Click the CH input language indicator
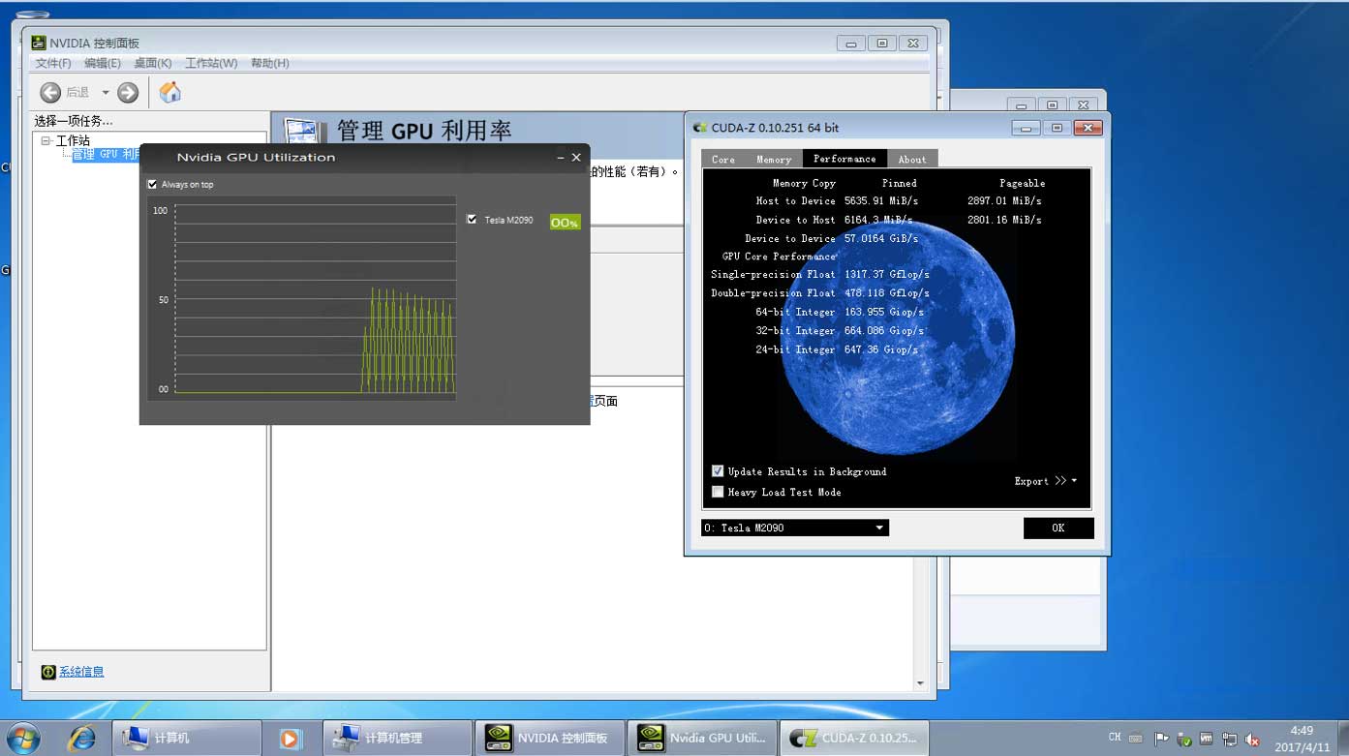Image resolution: width=1349 pixels, height=756 pixels. coord(1115,738)
